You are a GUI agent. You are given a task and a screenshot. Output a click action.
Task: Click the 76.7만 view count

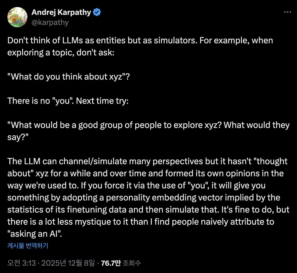(x=111, y=263)
